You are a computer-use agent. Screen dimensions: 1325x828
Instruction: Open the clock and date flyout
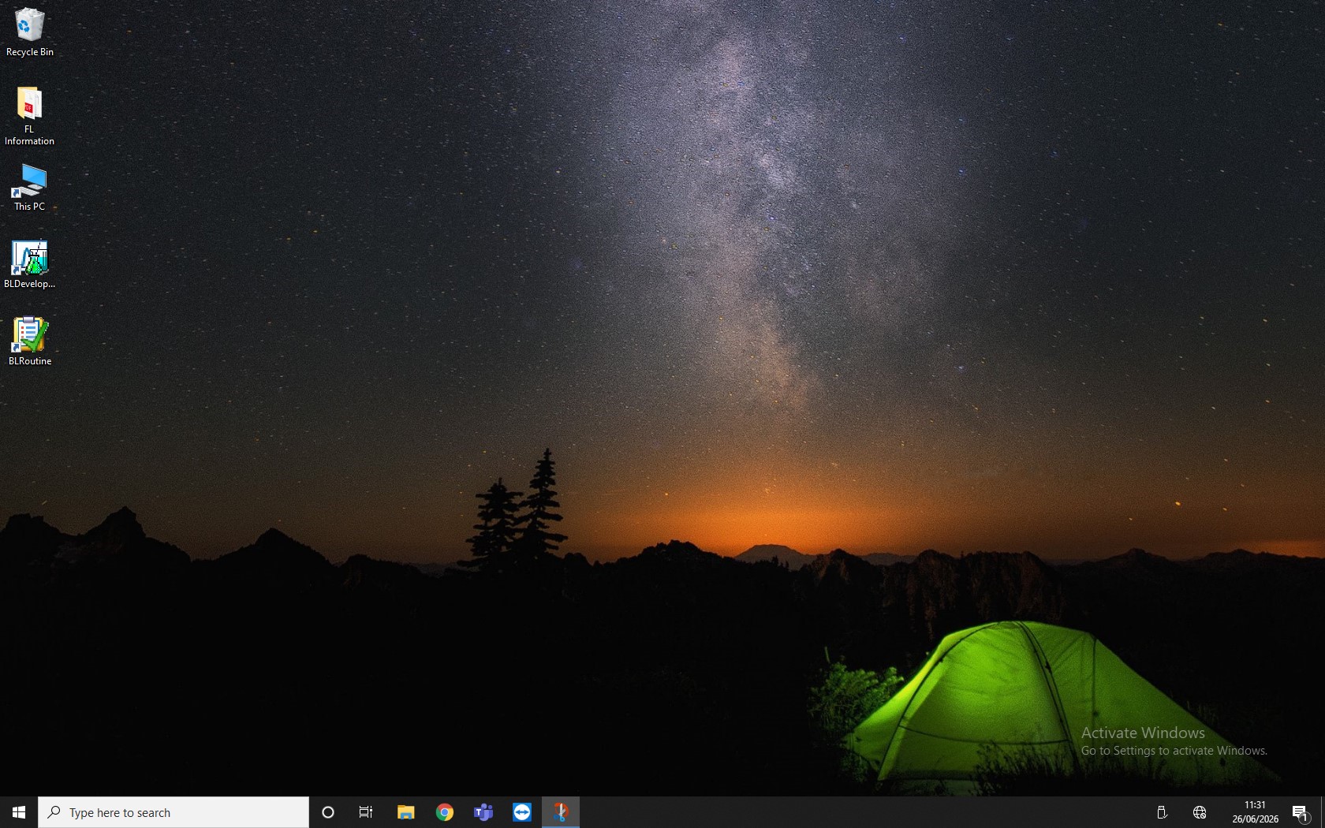click(1255, 812)
